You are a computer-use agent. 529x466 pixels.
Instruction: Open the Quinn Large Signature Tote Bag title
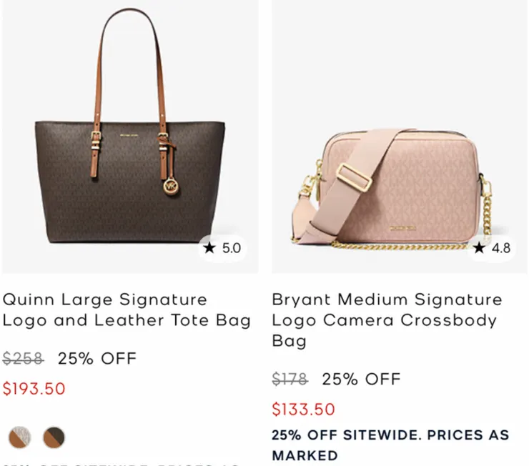coord(127,309)
